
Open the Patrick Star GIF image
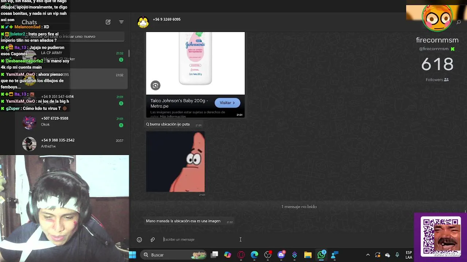coord(175,162)
